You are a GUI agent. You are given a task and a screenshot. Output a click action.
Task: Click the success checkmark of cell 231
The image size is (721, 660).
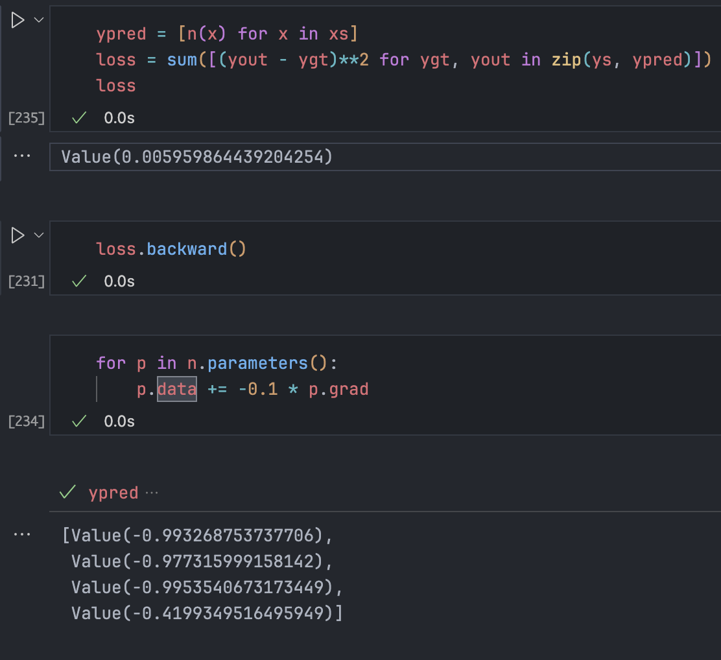pos(79,281)
